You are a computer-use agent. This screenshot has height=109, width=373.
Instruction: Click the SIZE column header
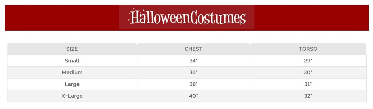click(72, 49)
